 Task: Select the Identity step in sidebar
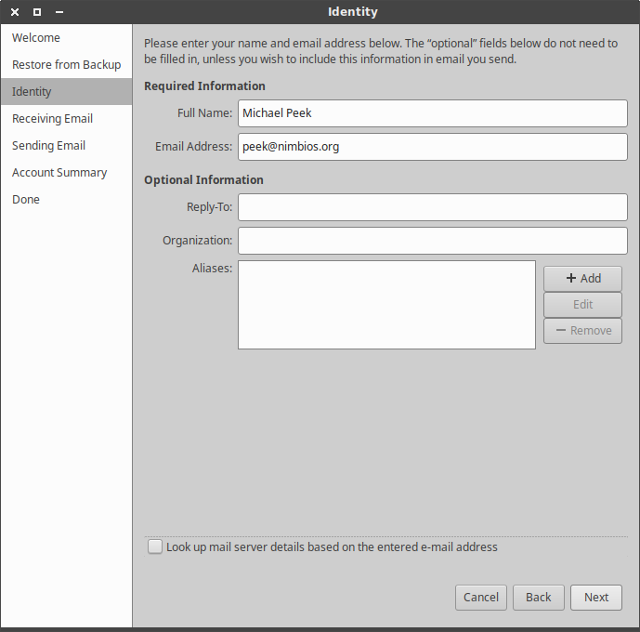pos(32,92)
